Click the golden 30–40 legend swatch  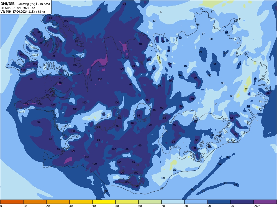pos(81,202)
